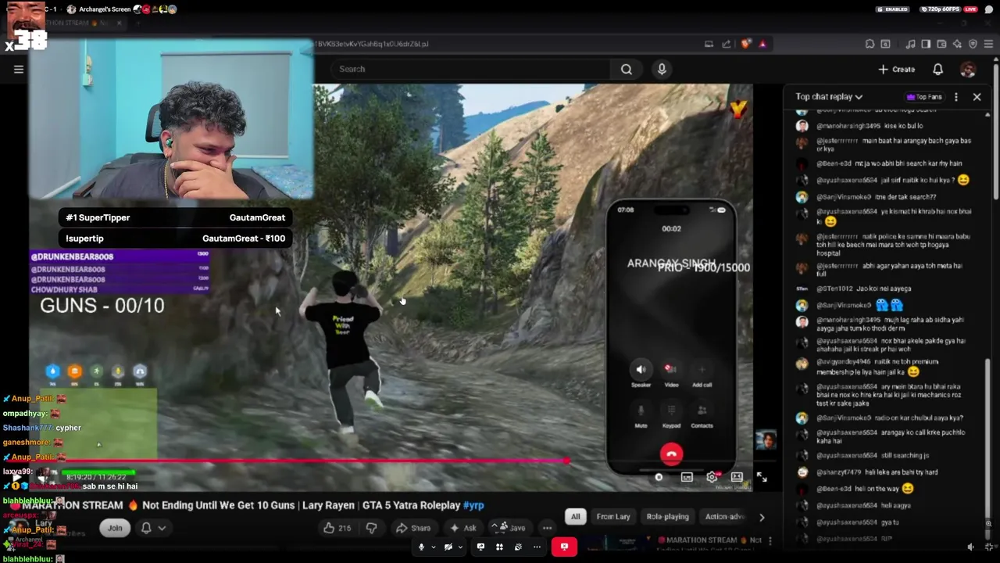Click the #yrp hashtag link

[473, 505]
